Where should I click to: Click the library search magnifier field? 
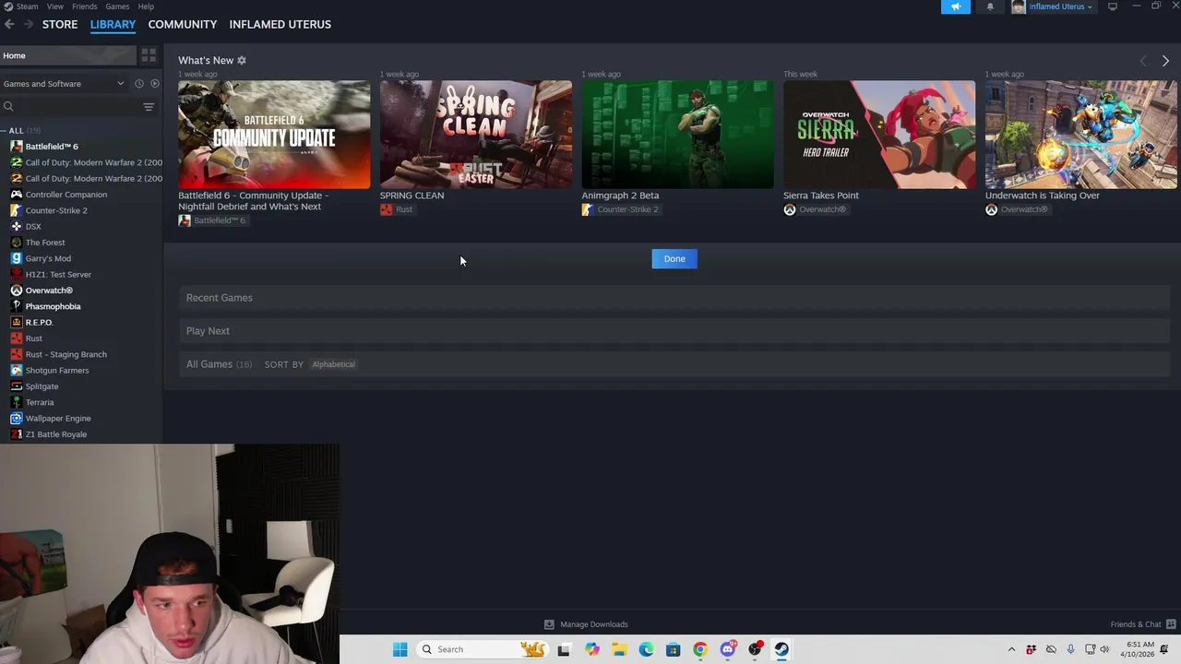tap(72, 107)
